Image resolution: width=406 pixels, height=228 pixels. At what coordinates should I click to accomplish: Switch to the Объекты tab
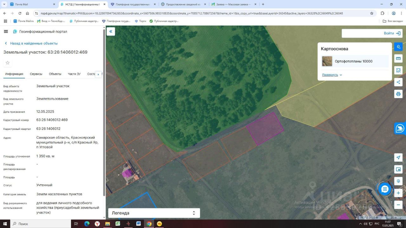pyautogui.click(x=55, y=74)
